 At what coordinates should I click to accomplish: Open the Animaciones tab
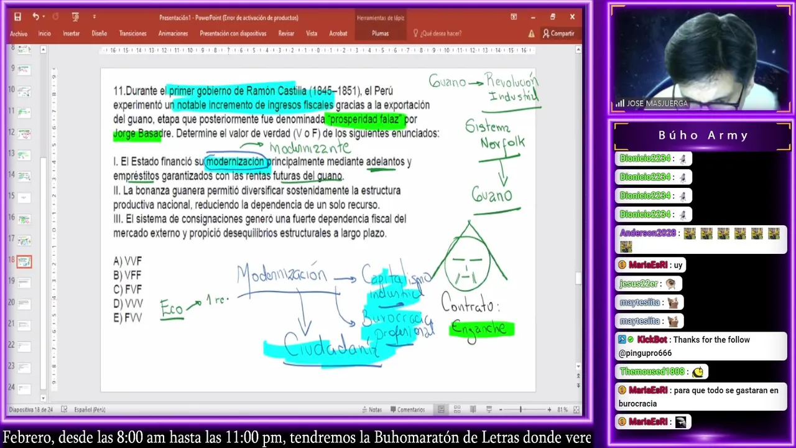(174, 34)
